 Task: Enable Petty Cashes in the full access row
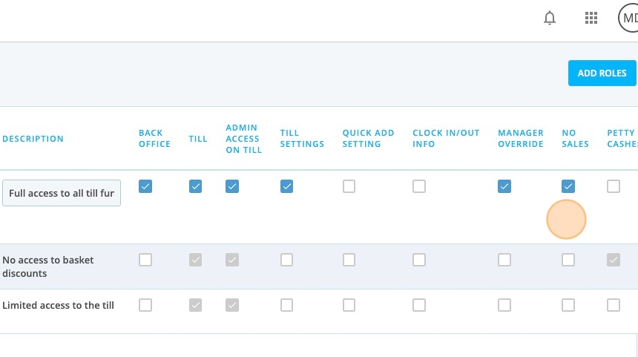point(614,186)
